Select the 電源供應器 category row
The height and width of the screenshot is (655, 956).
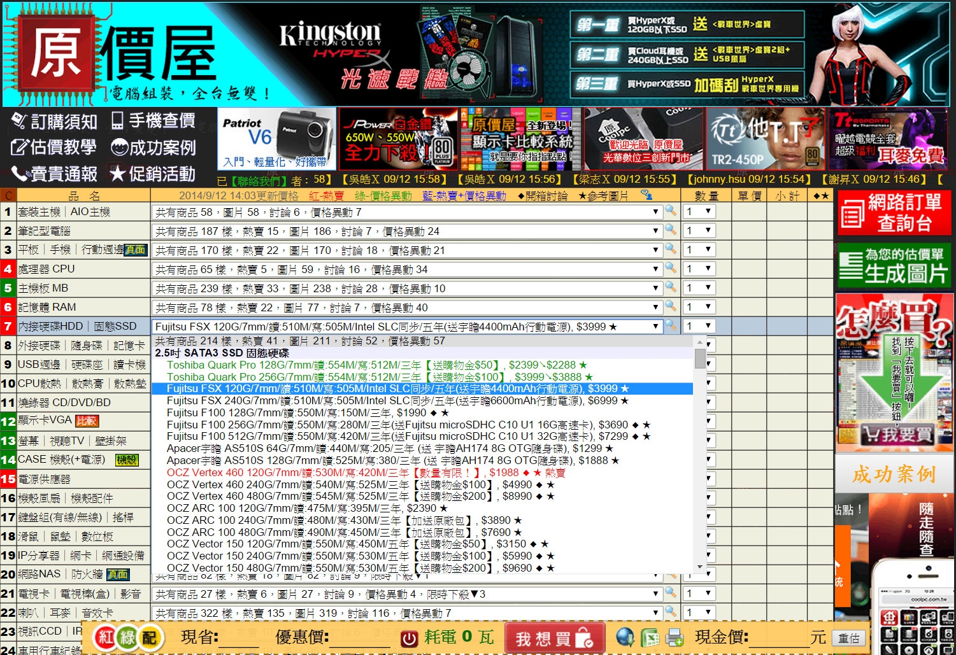pos(75,479)
